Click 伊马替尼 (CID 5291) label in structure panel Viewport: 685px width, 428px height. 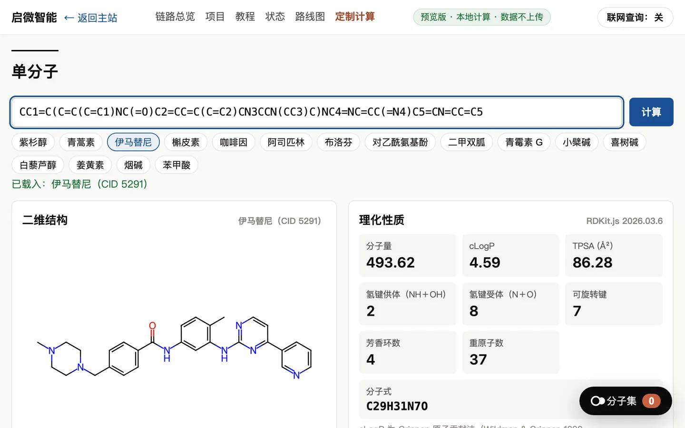280,221
